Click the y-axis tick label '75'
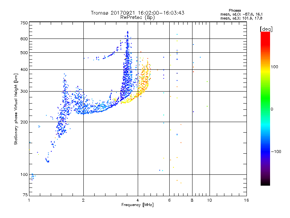Screen dimensions: 290x218 pyautogui.click(x=25, y=195)
